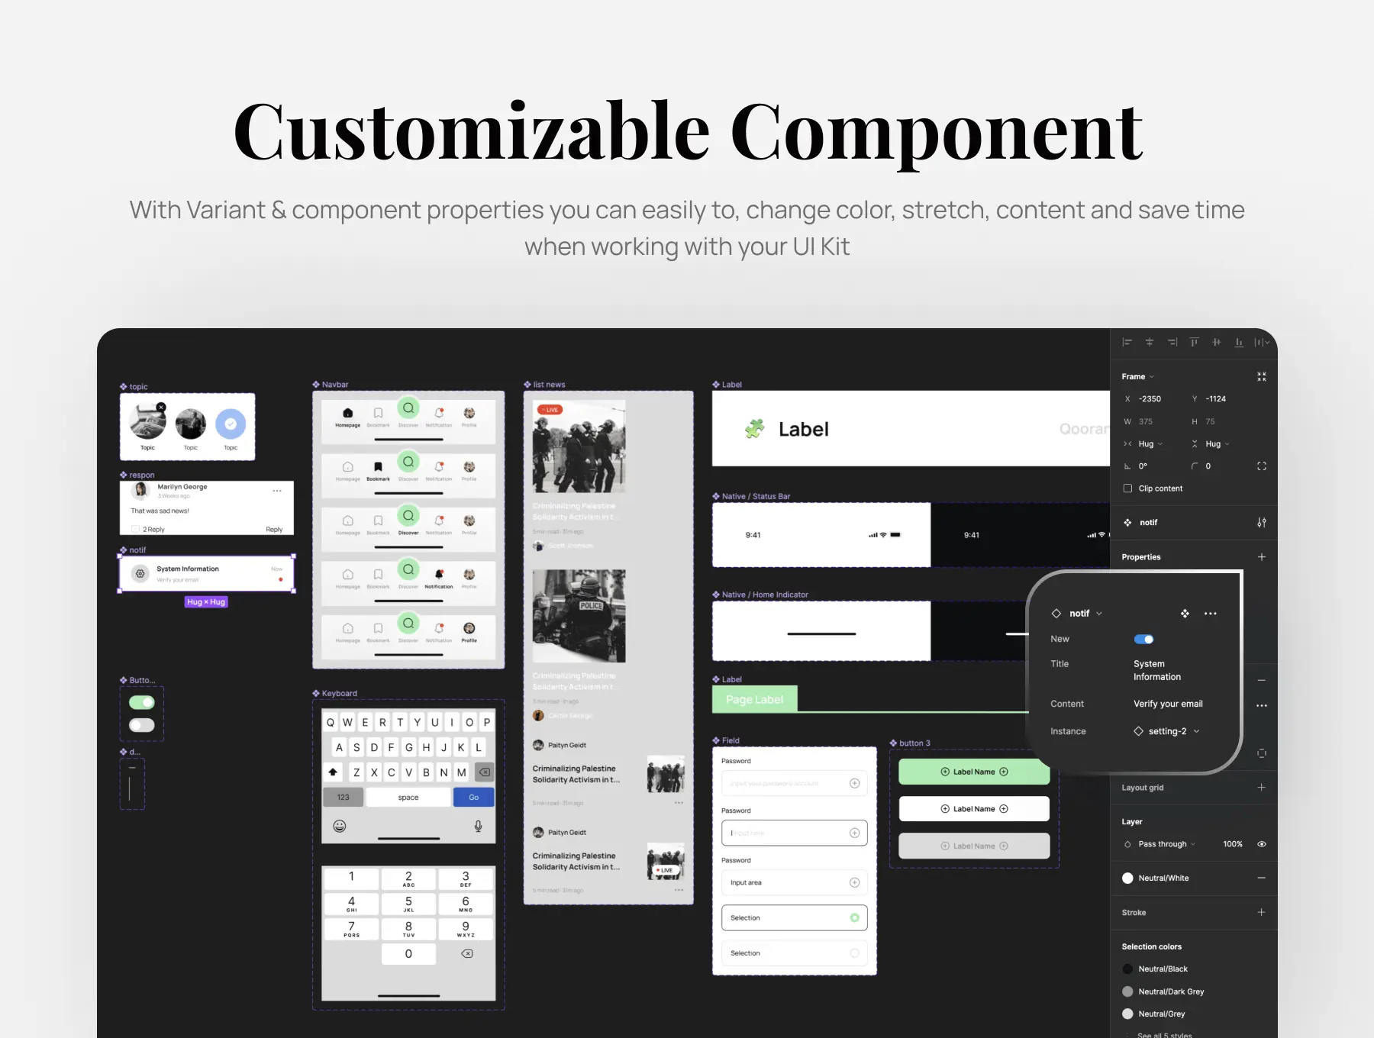The width and height of the screenshot is (1374, 1038).
Task: Select the green Page Label tab
Action: [754, 700]
